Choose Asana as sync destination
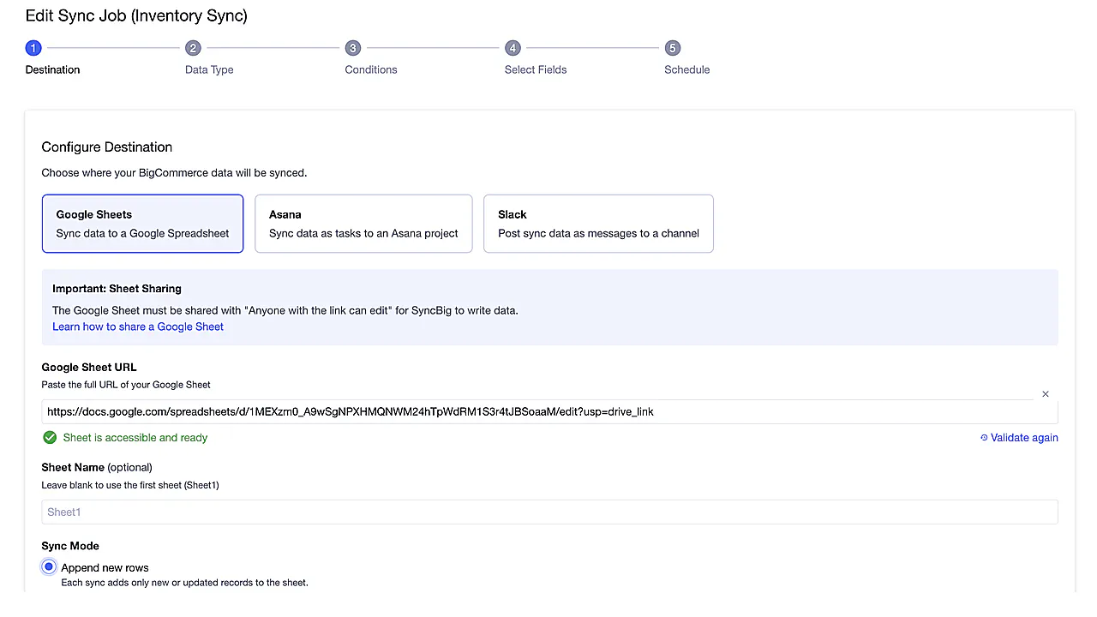 [363, 224]
